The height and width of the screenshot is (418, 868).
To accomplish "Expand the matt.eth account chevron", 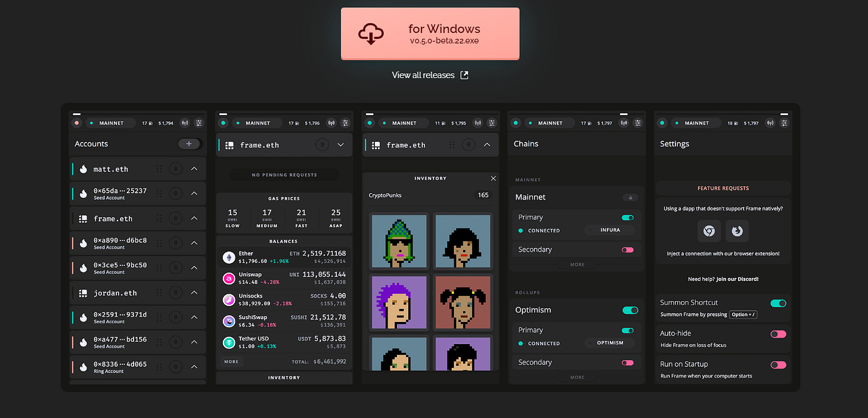I will (x=194, y=169).
